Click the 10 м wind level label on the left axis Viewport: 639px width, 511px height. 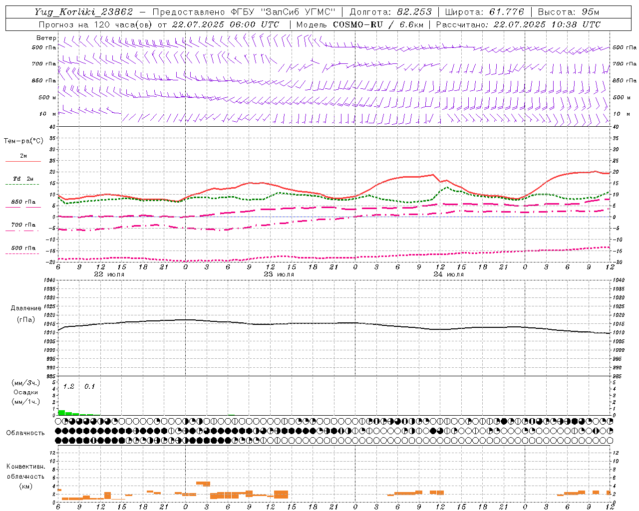47,114
